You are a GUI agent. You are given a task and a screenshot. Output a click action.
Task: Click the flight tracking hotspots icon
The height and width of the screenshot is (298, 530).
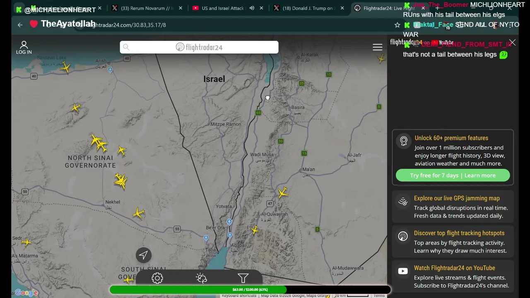(403, 236)
